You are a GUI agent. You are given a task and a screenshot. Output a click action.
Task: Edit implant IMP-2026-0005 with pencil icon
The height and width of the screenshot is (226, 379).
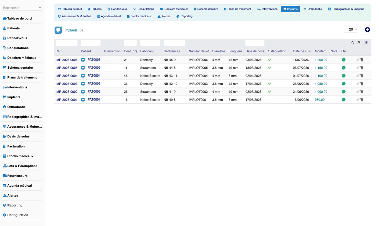click(358, 68)
